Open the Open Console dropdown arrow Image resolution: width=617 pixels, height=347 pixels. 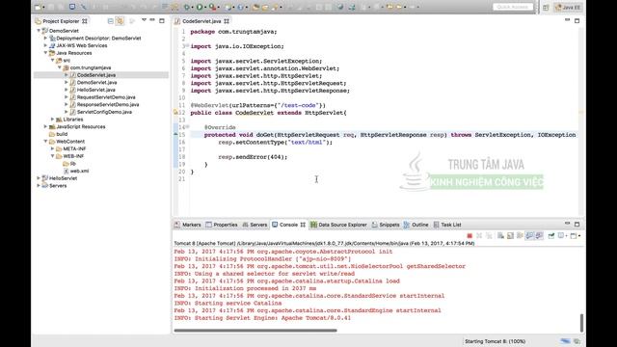(579, 235)
